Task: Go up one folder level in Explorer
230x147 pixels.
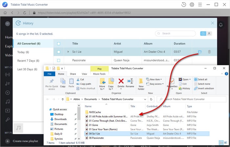Action: 63,99
